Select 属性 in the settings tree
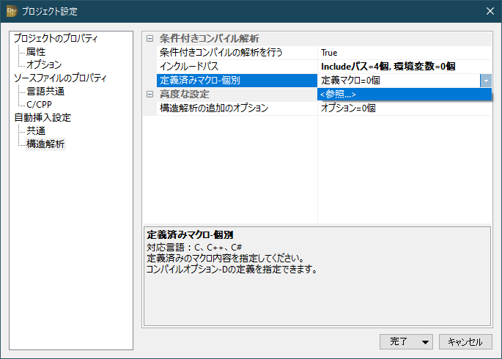 point(36,52)
